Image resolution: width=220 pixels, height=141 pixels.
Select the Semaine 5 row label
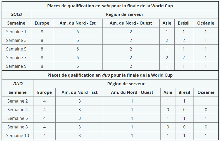click(16, 49)
